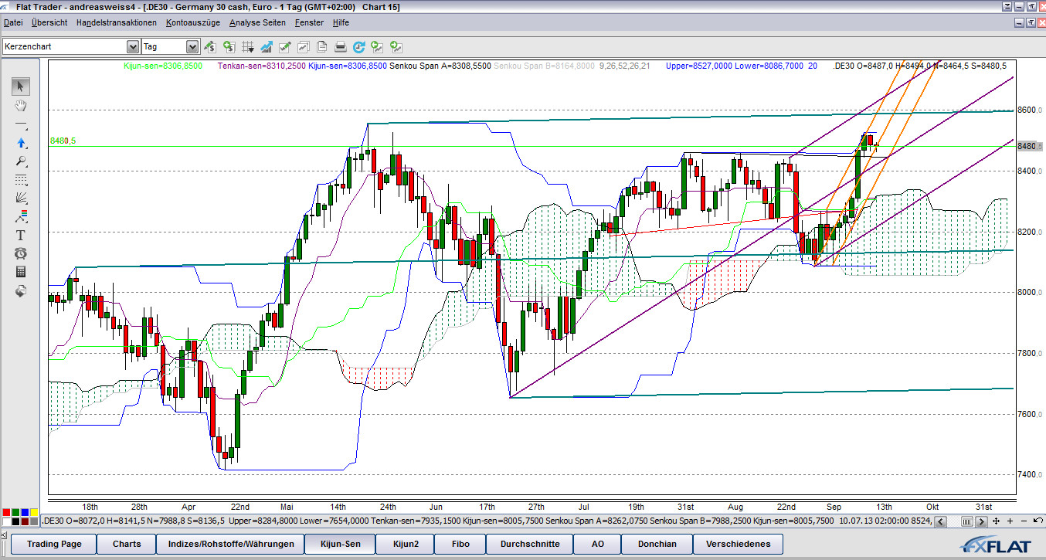The image size is (1046, 560).
Task: Open the alarm clock alert tool
Action: click(x=21, y=253)
